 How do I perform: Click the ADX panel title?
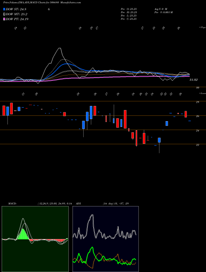pyautogui.click(x=79, y=204)
